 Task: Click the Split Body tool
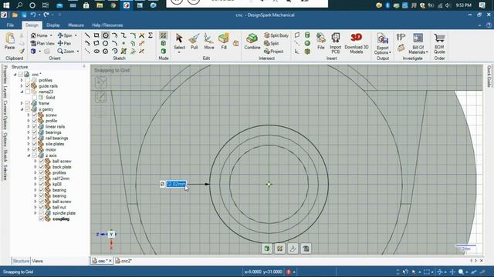click(276, 35)
